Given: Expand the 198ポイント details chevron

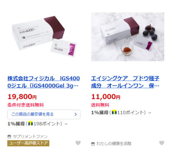Looking at the screenshot, I should [66, 124].
